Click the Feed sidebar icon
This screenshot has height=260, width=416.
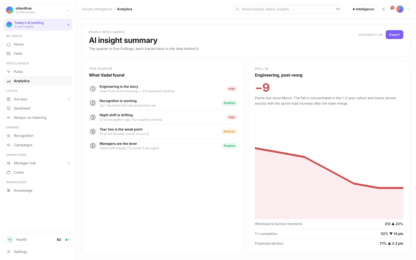pos(9,54)
